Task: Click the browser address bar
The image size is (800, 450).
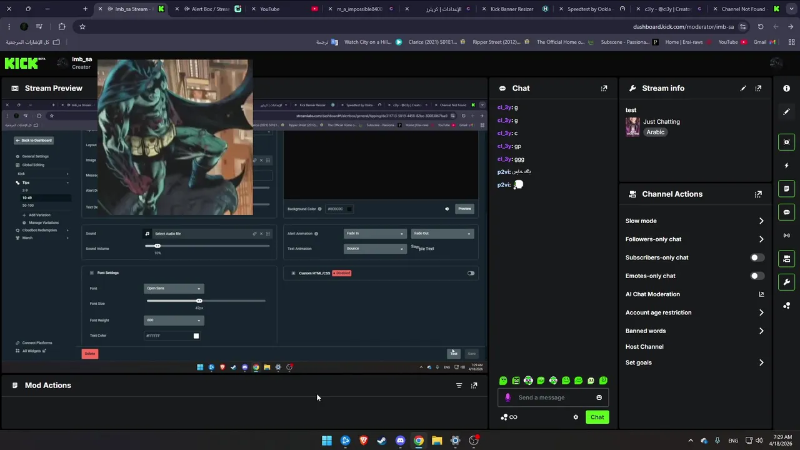Action: [414, 27]
